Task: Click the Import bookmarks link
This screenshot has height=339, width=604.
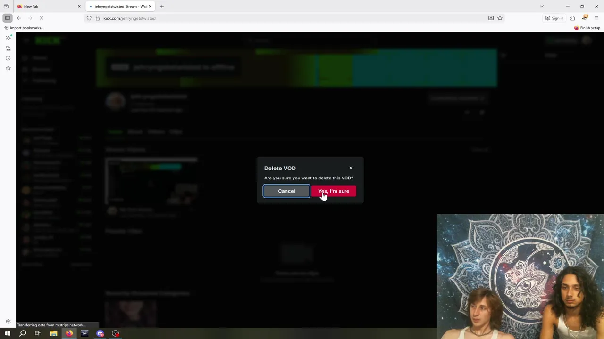Action: coord(24,28)
